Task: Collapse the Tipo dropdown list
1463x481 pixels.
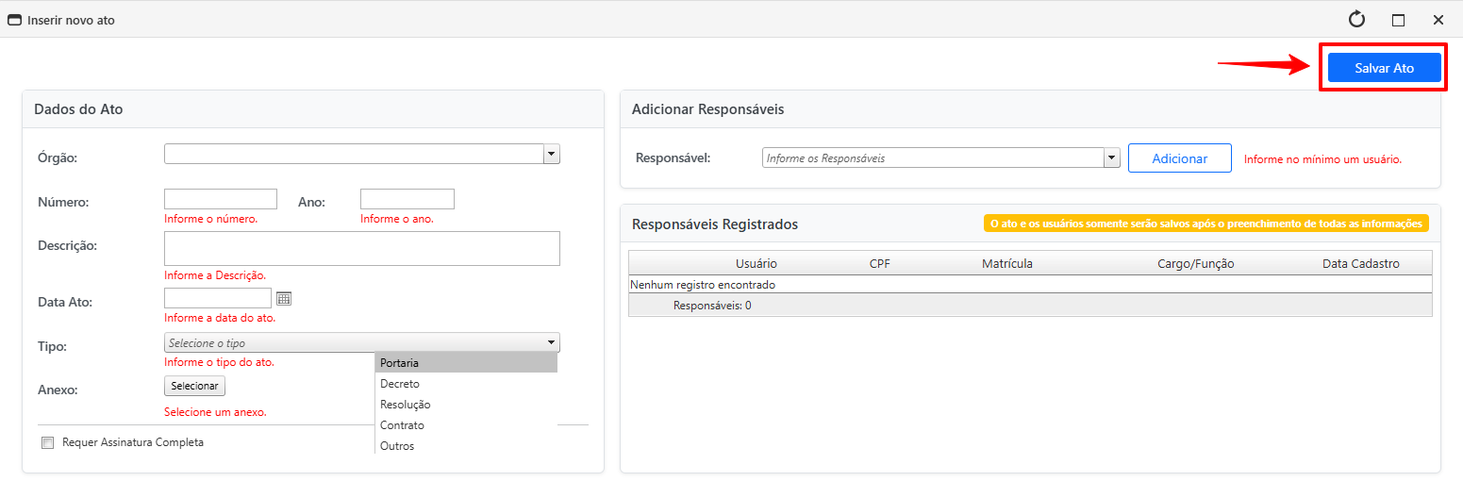Action: tap(551, 343)
